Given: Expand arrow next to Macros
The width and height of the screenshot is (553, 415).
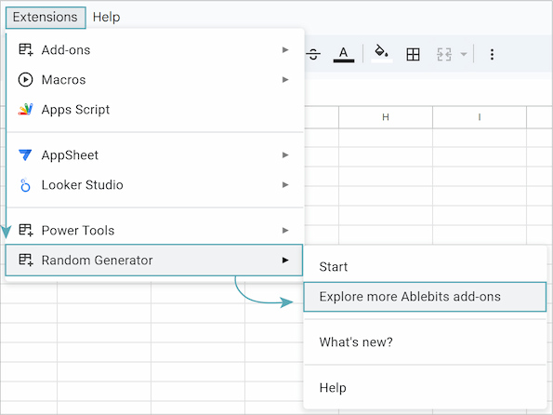Looking at the screenshot, I should pyautogui.click(x=285, y=80).
